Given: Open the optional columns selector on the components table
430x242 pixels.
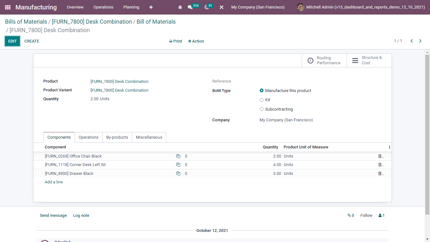Looking at the screenshot, I should click(389, 147).
